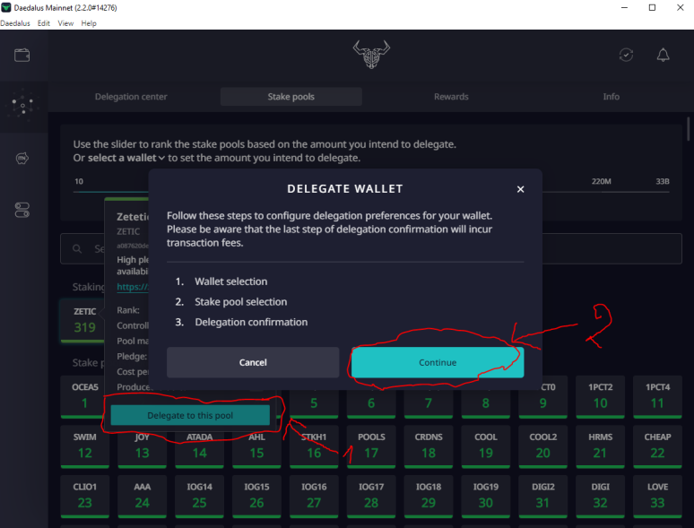694x528 pixels.
Task: Open the settings toggle sidebar icon
Action: [x=22, y=210]
